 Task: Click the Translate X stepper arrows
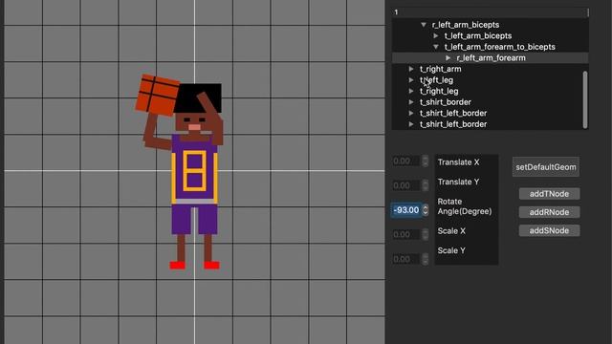426,161
